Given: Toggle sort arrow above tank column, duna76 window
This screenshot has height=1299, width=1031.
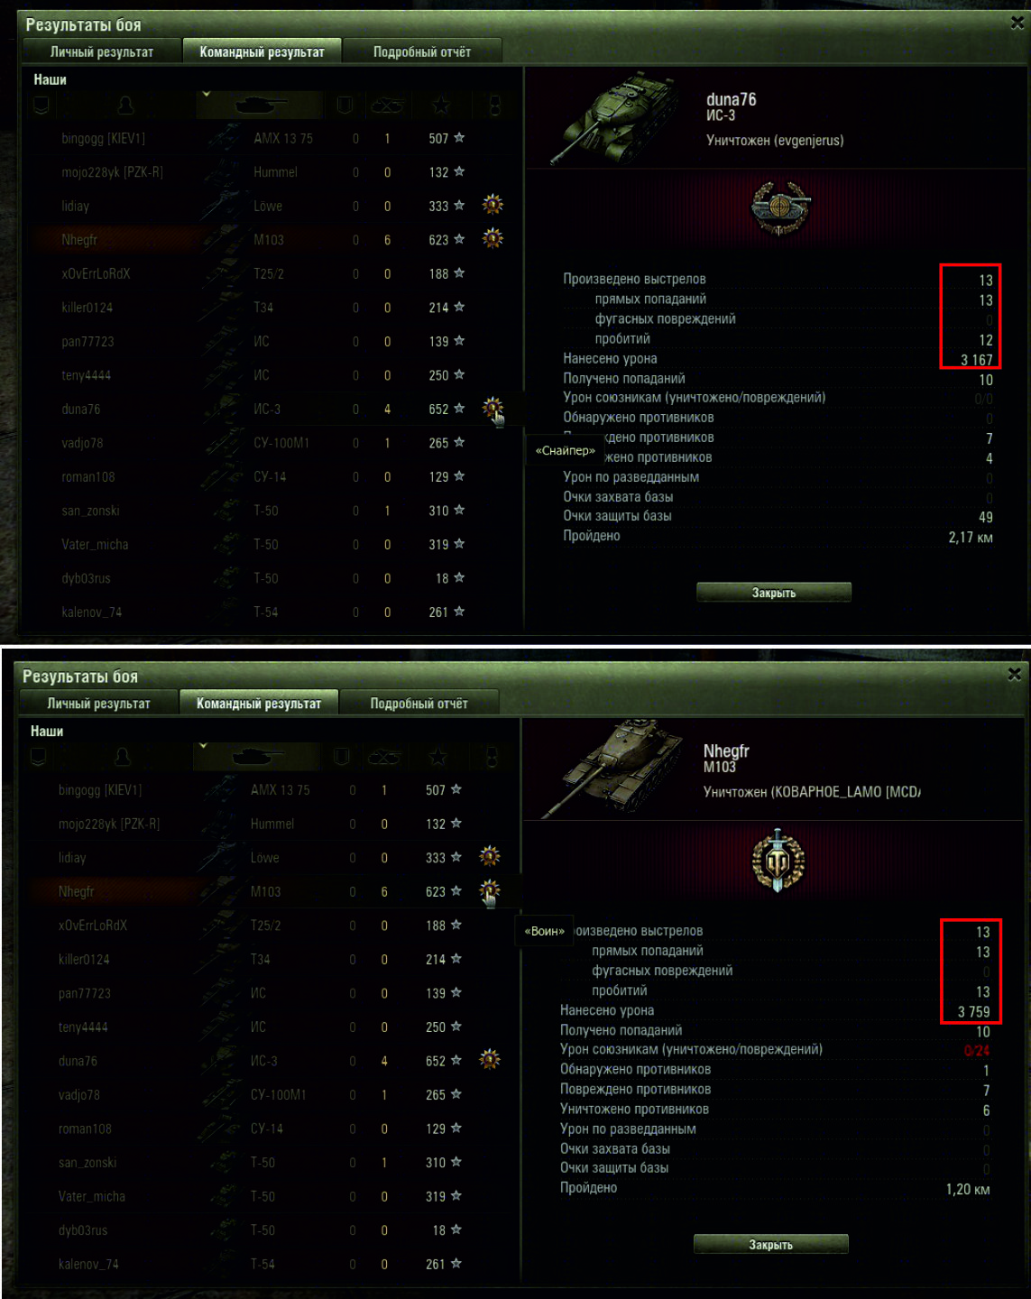Looking at the screenshot, I should coord(206,94).
